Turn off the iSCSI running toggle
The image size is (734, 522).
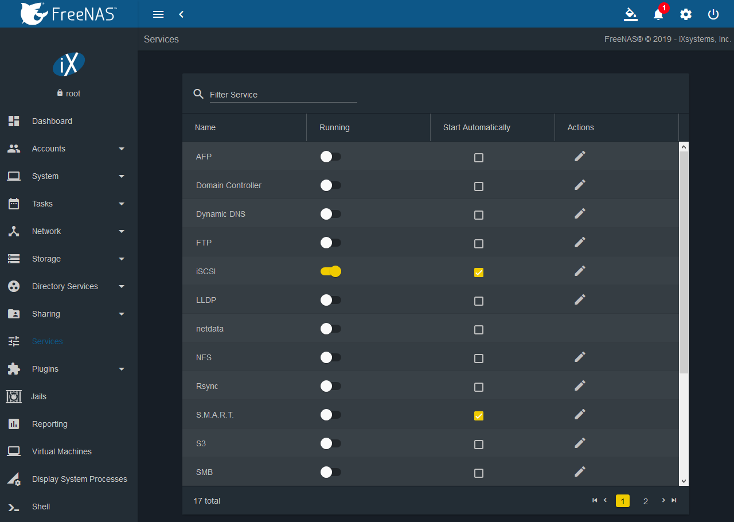[331, 271]
